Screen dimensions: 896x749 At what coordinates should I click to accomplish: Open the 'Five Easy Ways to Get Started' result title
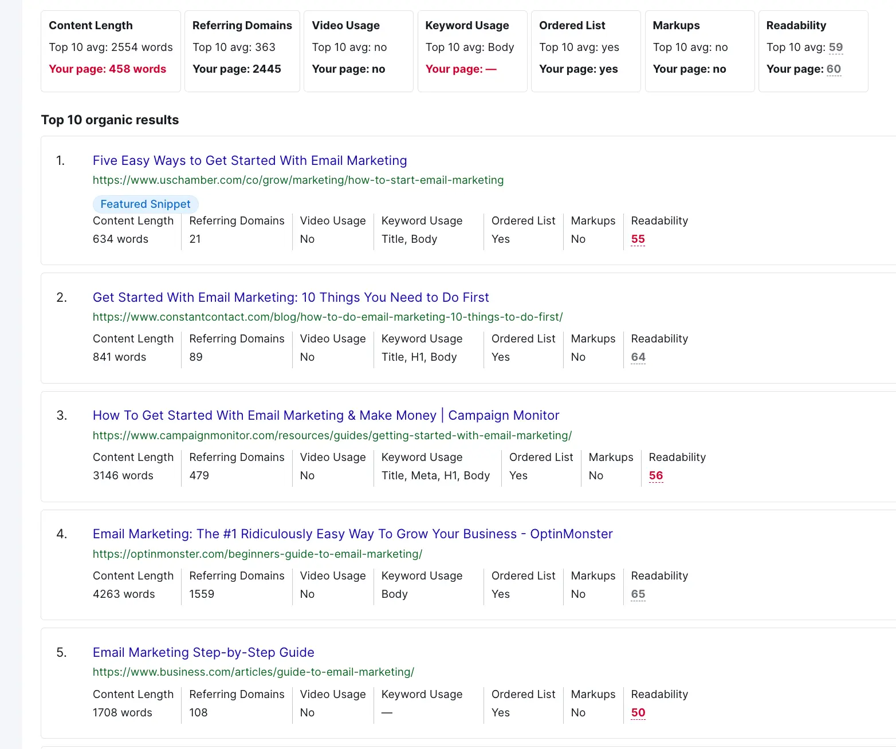[250, 161]
